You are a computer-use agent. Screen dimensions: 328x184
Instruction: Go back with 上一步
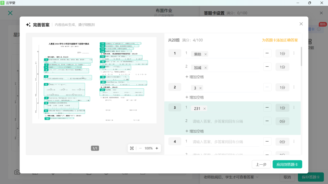point(261,164)
